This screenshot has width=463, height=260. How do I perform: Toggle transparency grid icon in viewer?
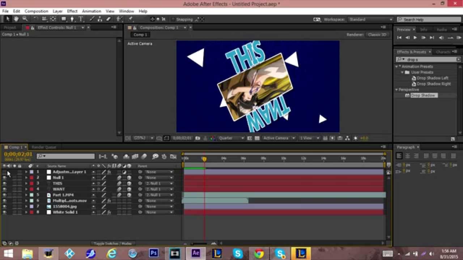pos(257,138)
